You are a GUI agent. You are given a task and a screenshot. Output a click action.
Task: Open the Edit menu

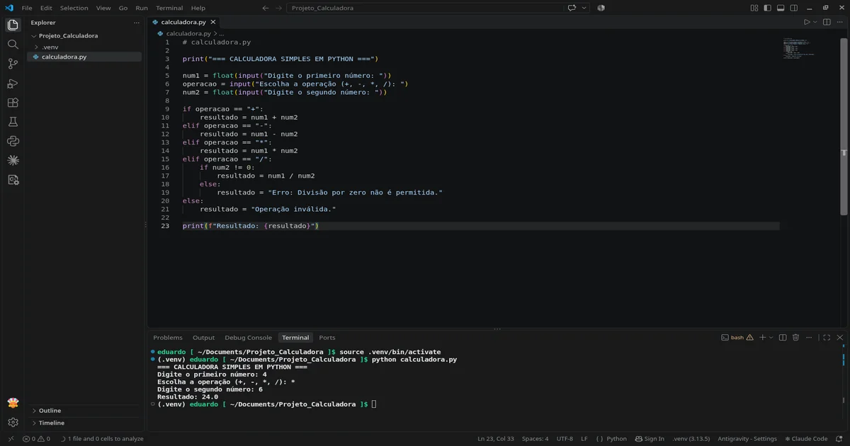(x=46, y=8)
